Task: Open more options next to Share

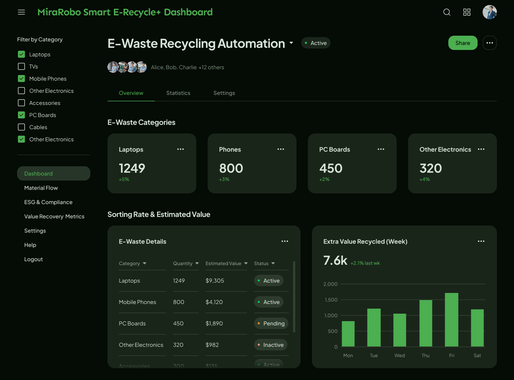Action: tap(489, 43)
